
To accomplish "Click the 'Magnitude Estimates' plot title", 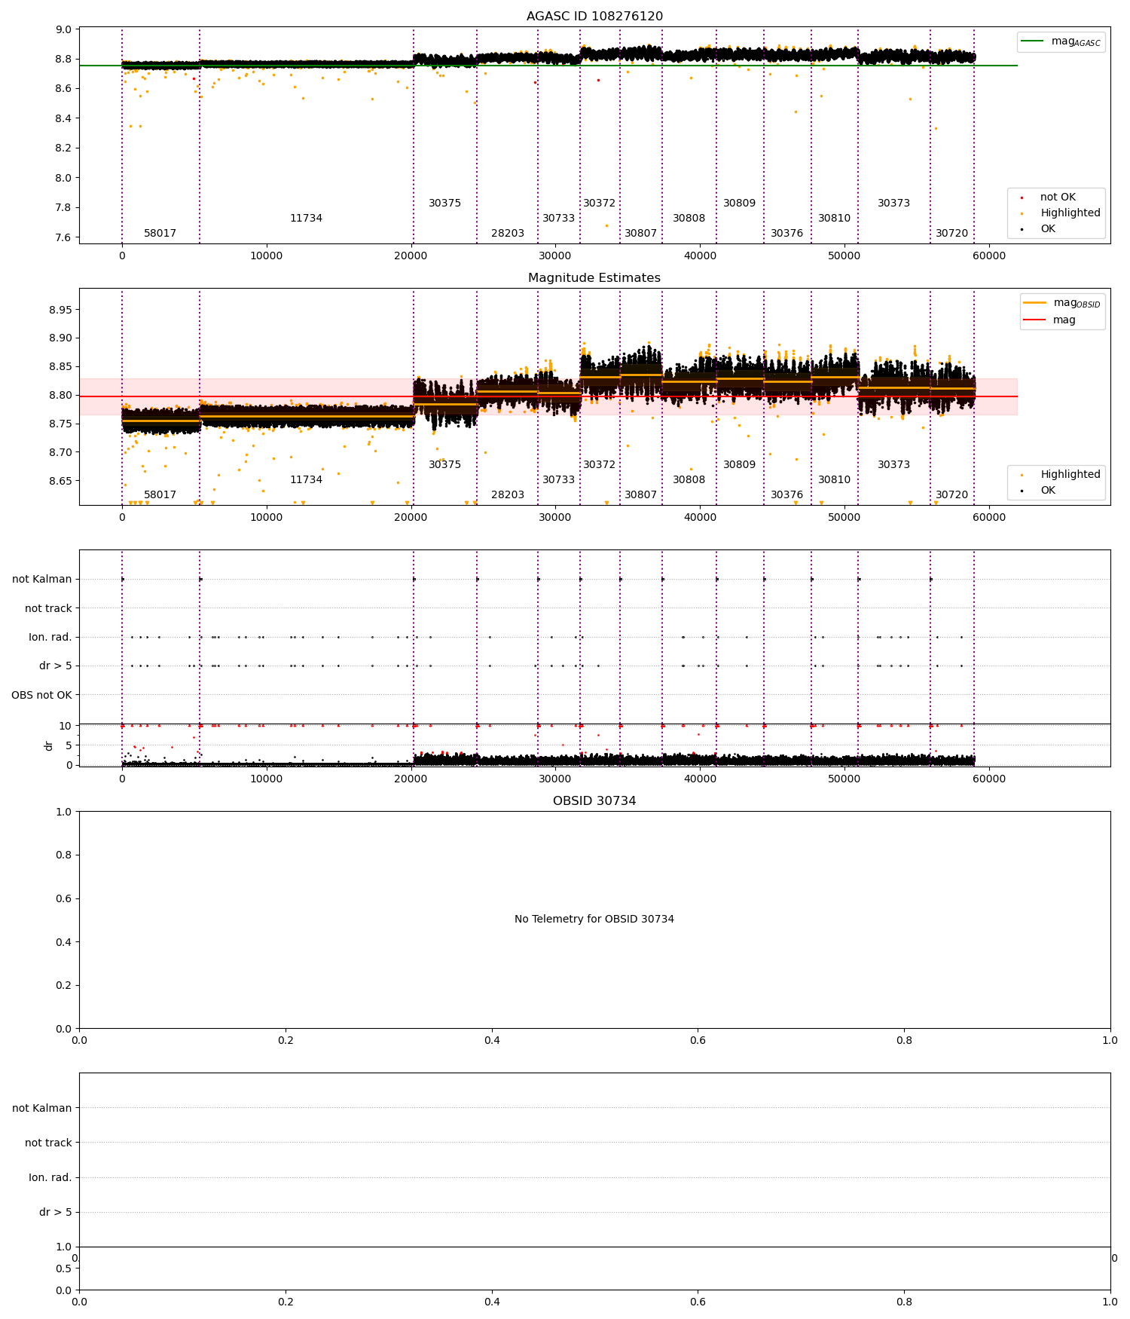I will pyautogui.click(x=594, y=278).
